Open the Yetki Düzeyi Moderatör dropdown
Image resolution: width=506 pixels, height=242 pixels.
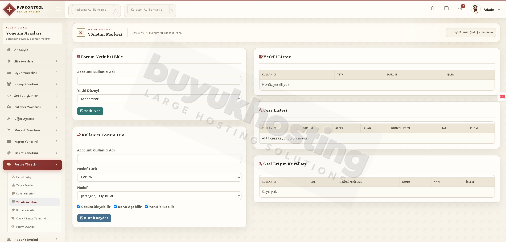159,99
